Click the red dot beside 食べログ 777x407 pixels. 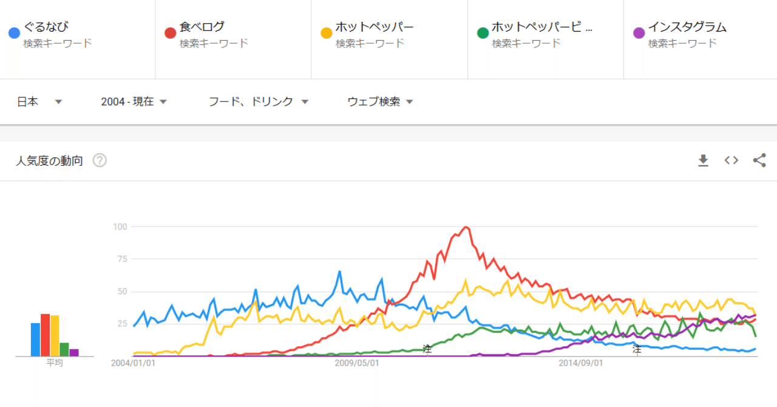pyautogui.click(x=170, y=32)
